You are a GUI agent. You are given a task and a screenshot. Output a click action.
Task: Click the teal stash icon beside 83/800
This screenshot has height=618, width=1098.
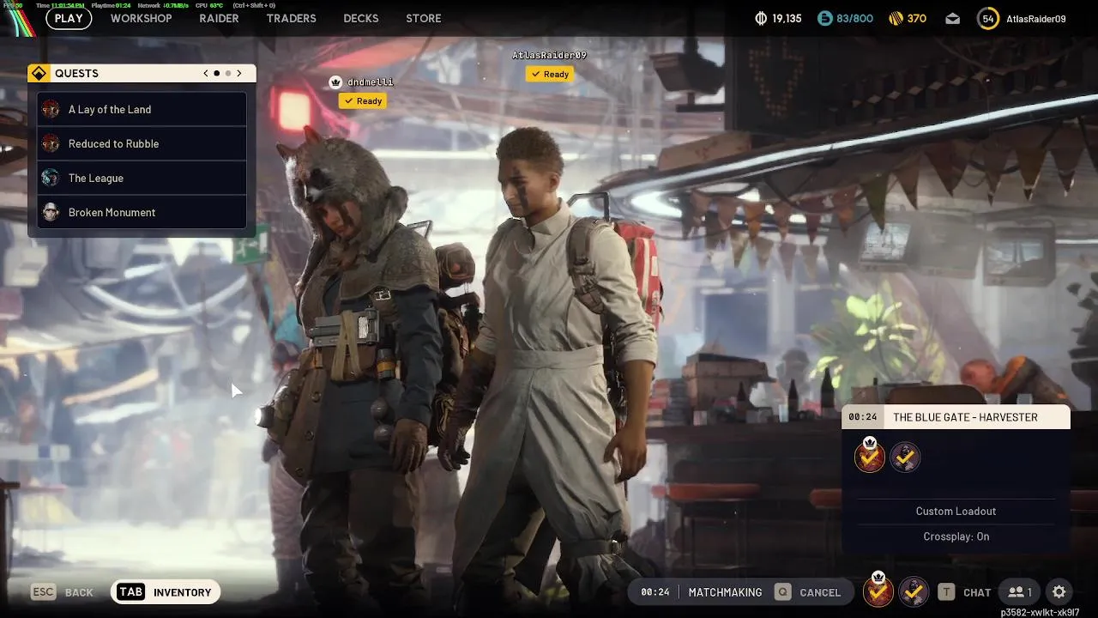(824, 18)
